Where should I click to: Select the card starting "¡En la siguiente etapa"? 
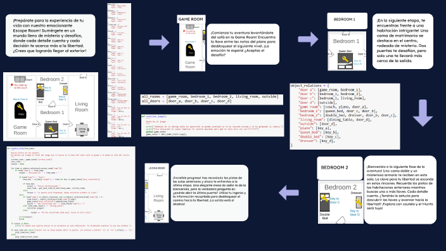[403, 41]
